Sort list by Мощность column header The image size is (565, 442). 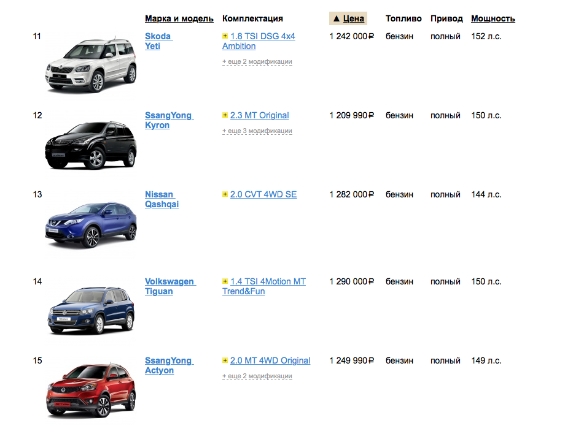(493, 18)
